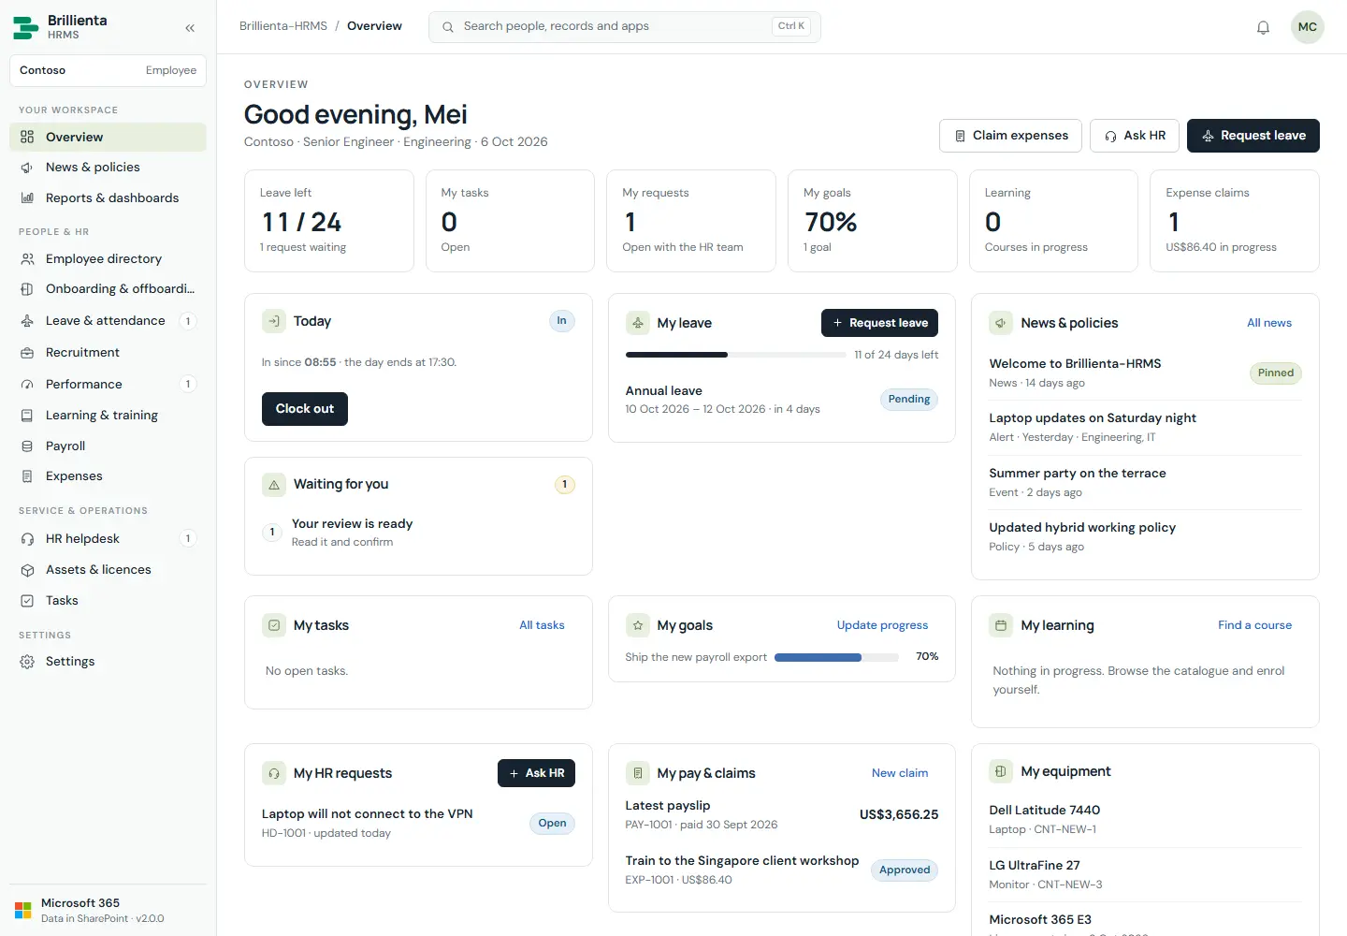
Task: Focus the search people, records and apps field
Action: (625, 27)
